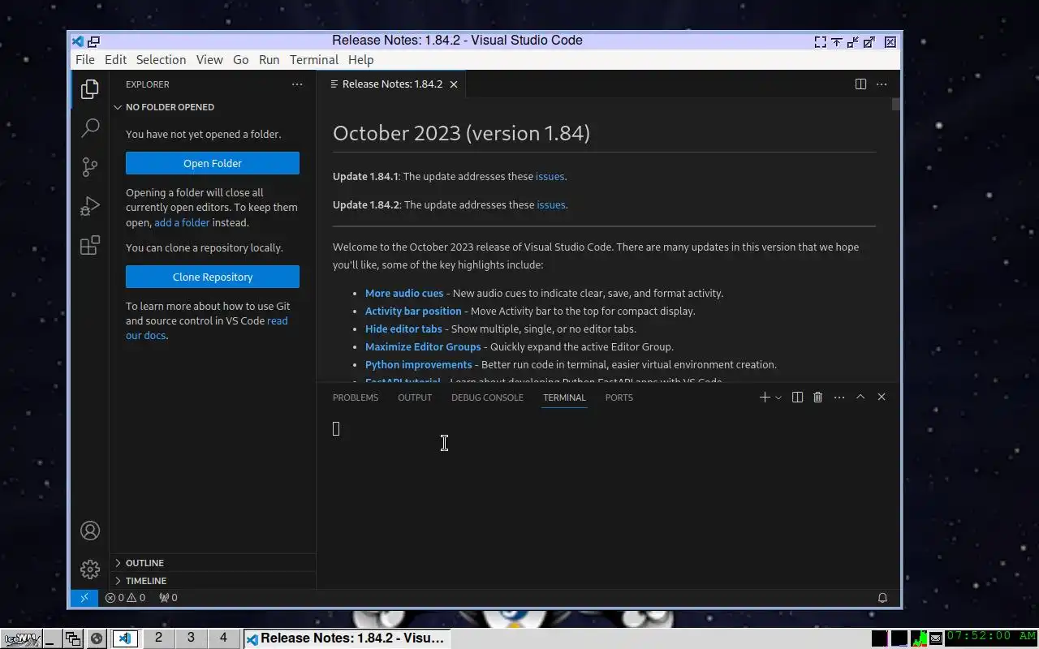Viewport: 1039px width, 649px height.
Task: Toggle fullscreen from window title bar icon
Action: coord(821,42)
